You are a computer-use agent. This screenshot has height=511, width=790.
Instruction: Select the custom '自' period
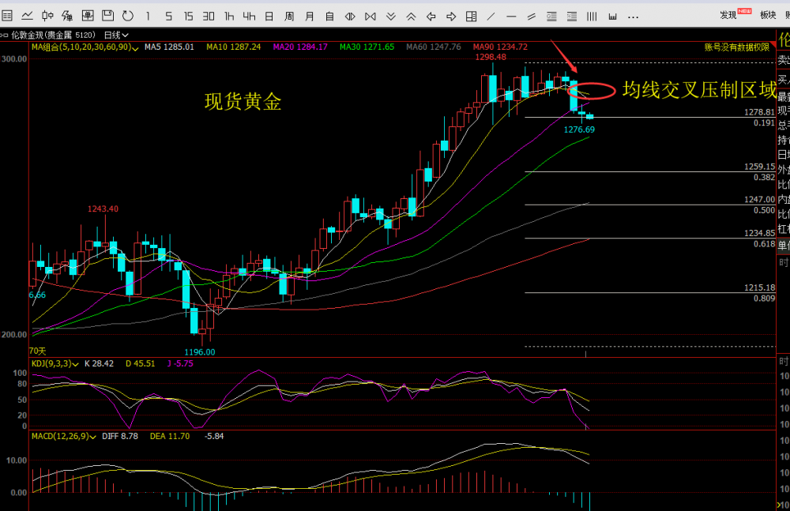click(329, 17)
